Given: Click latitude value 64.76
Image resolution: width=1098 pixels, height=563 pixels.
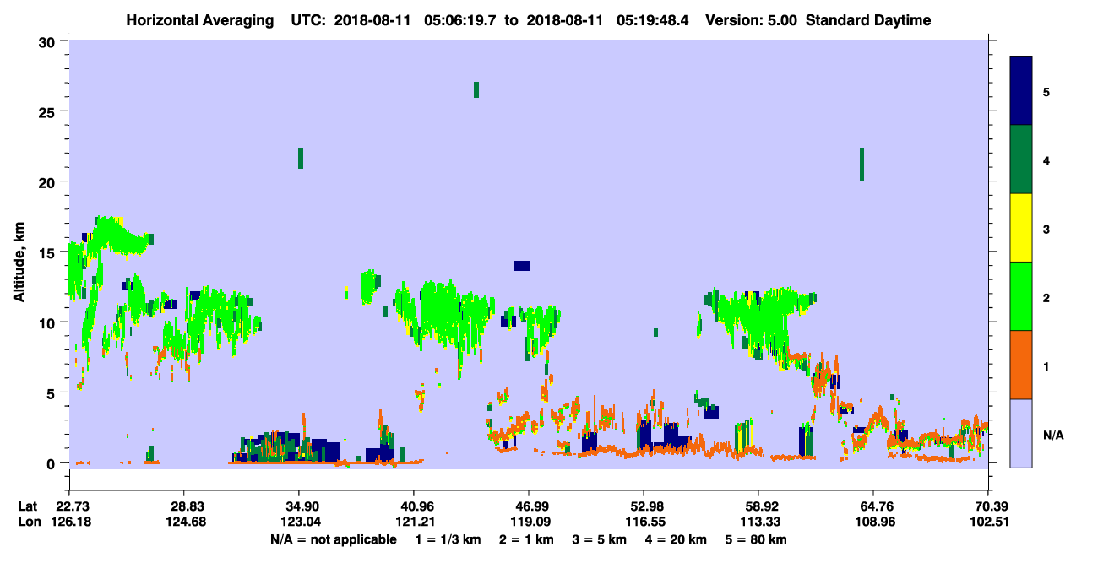Looking at the screenshot, I should (874, 506).
